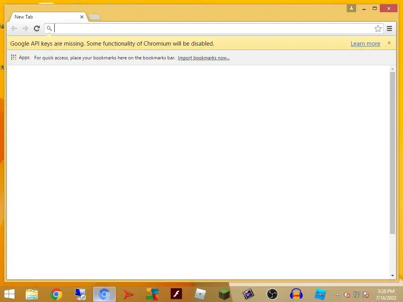Viewport: 403px width, 302px height.
Task: Click the vertical scrollbar thumb
Action: 392,153
